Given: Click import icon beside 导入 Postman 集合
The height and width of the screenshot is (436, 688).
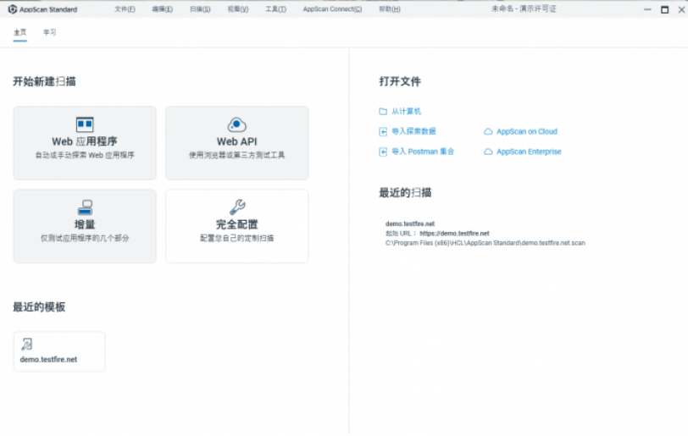Looking at the screenshot, I should click(383, 152).
